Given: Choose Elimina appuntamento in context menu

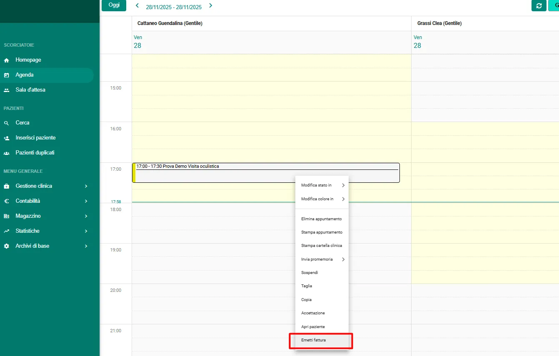Looking at the screenshot, I should point(321,219).
